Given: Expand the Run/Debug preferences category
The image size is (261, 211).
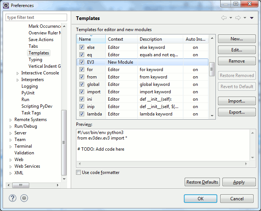Looking at the screenshot, I should (x=10, y=126).
